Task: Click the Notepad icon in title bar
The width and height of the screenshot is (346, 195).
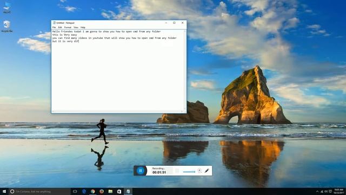Action: [54, 23]
